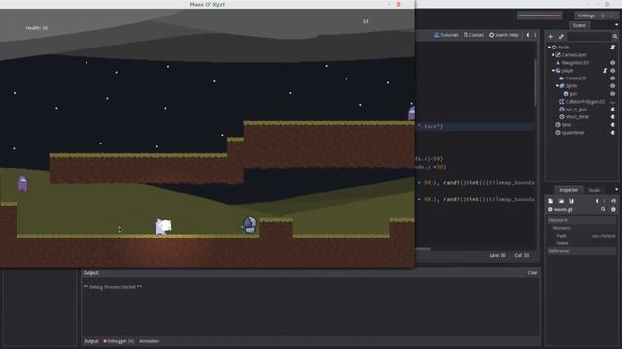
Task: Toggle visibility of player node
Action: tap(613, 71)
